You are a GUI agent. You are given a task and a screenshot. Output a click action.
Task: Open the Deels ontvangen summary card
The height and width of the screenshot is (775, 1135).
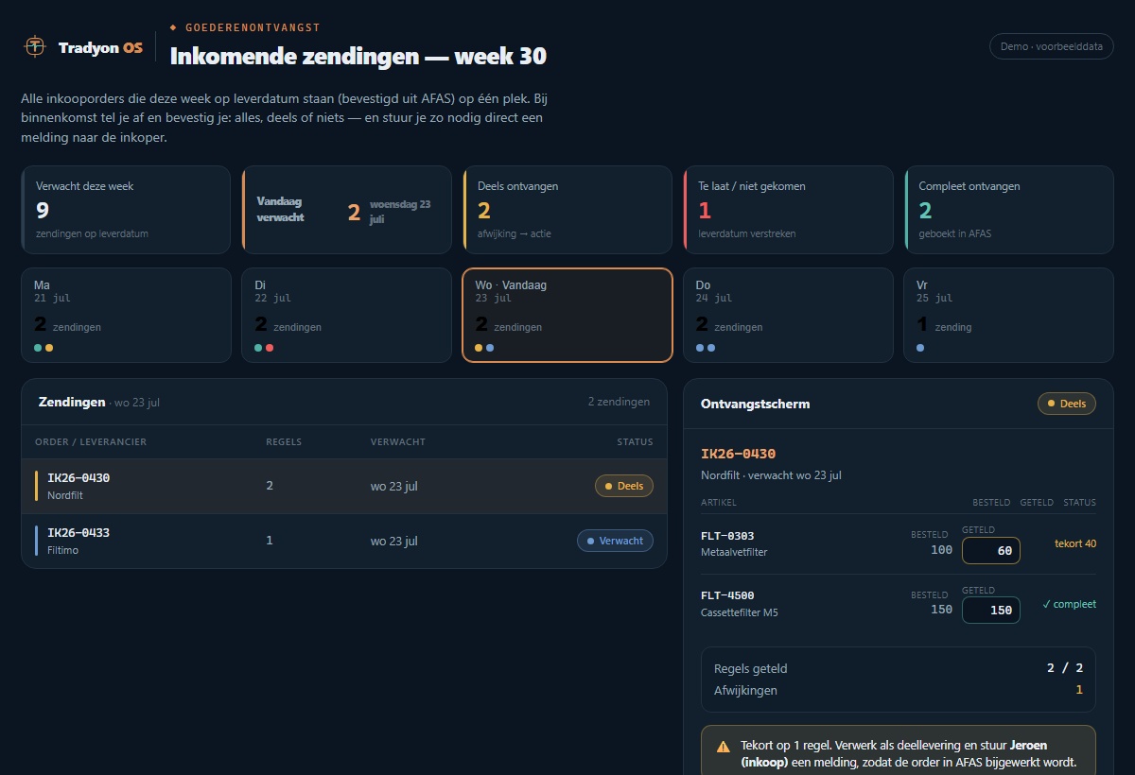pyautogui.click(x=567, y=210)
